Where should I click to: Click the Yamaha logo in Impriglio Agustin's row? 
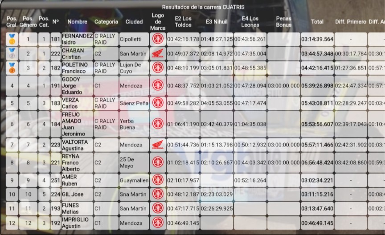(x=158, y=223)
